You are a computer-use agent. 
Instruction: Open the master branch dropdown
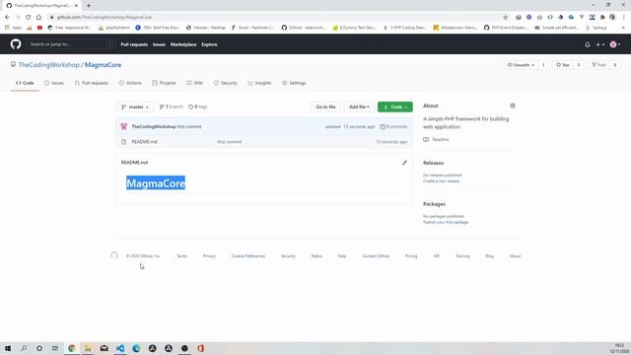tap(135, 107)
